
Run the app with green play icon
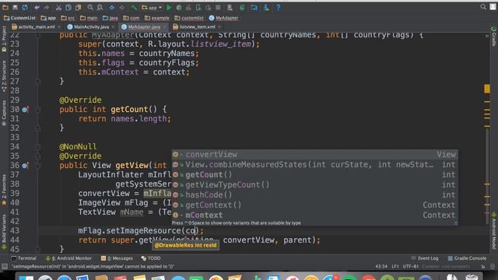pos(169,7)
